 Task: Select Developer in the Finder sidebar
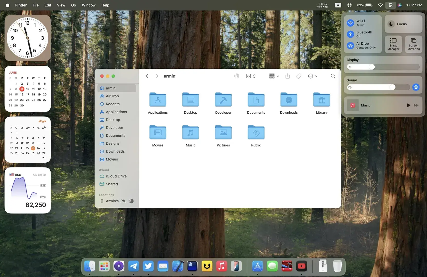114,127
